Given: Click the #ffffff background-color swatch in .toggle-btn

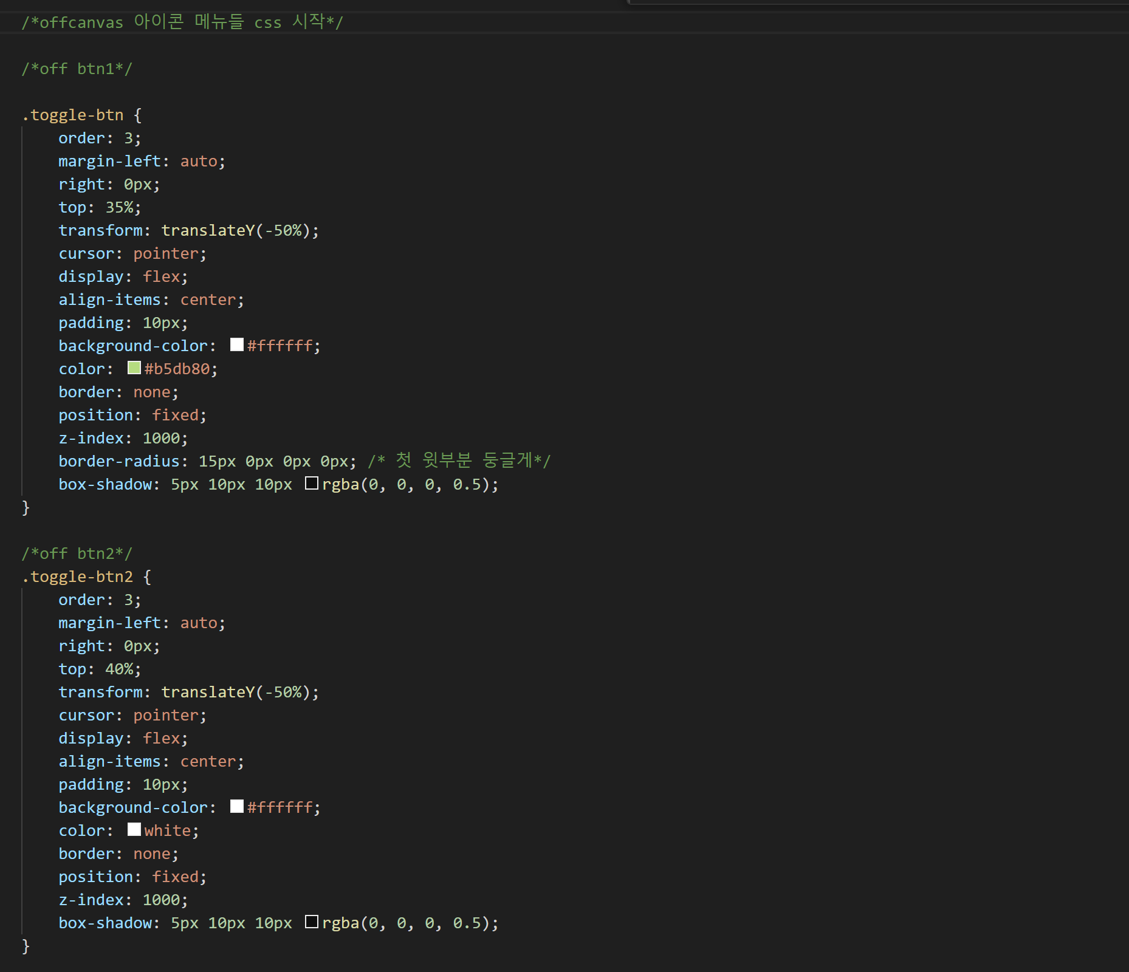Looking at the screenshot, I should [x=236, y=344].
